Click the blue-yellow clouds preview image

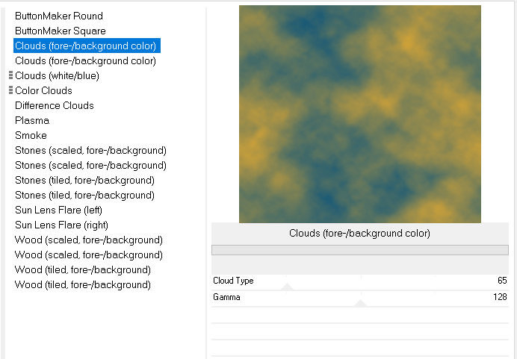pos(360,113)
